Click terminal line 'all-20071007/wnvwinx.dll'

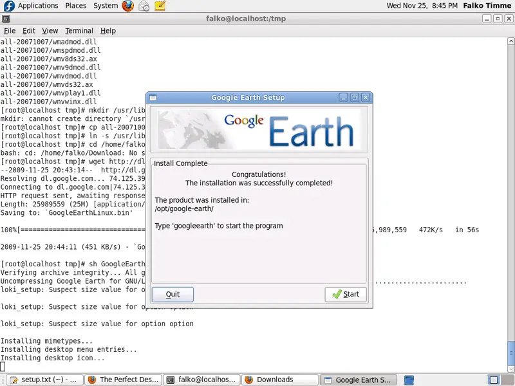click(49, 102)
